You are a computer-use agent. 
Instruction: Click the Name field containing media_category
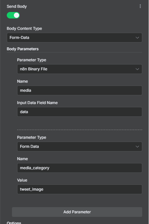[x=80, y=168]
